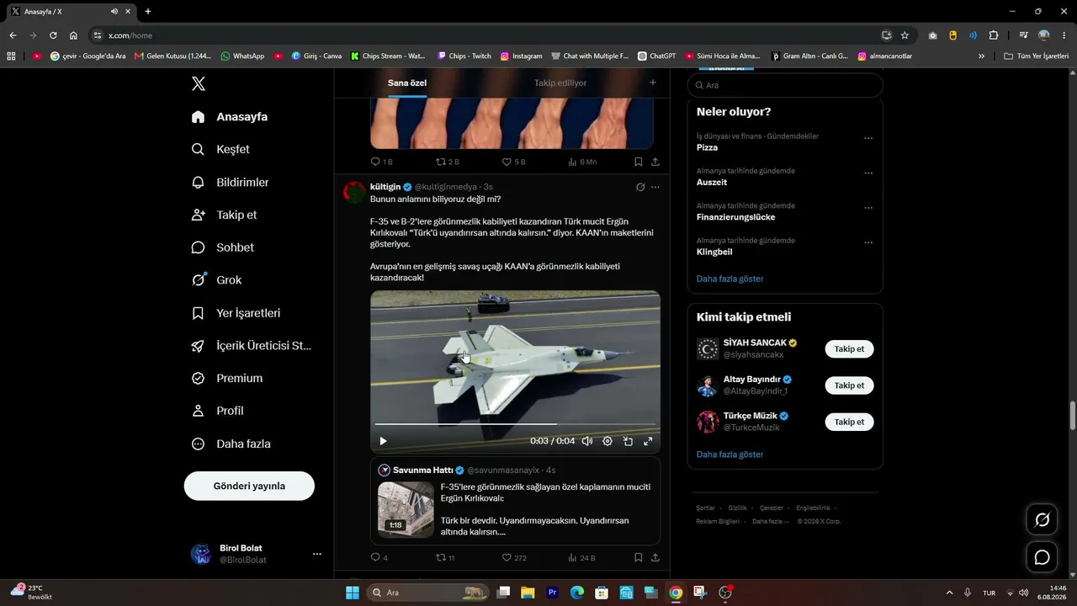Screen dimensions: 1077x606
Task: Open Bildirimler notifications
Action: (x=231, y=182)
